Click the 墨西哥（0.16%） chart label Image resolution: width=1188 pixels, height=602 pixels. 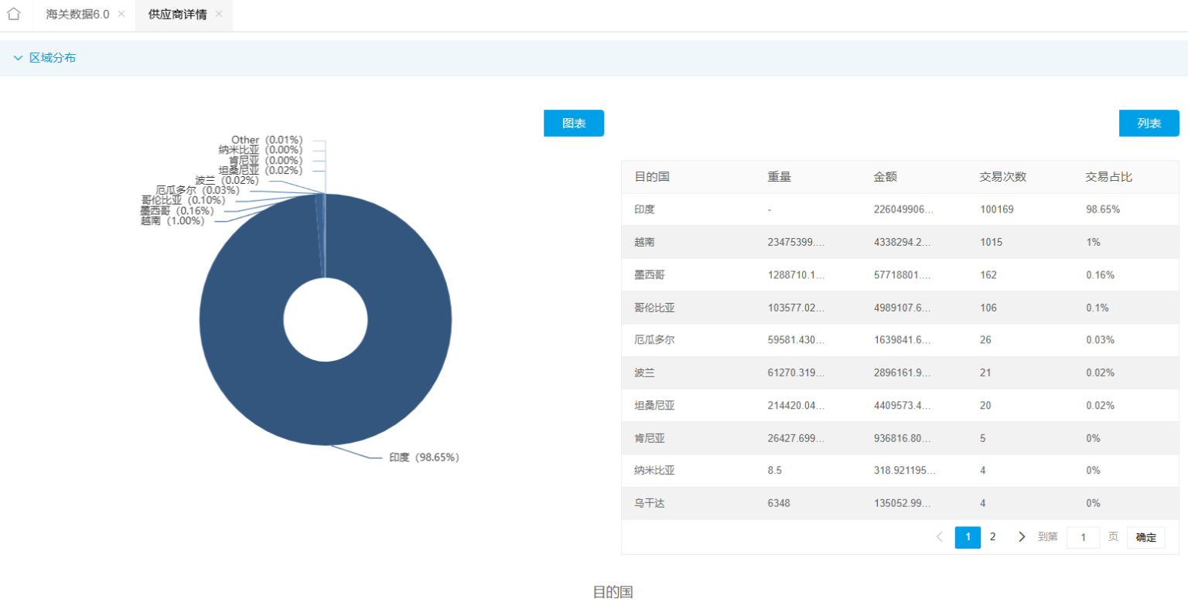177,211
